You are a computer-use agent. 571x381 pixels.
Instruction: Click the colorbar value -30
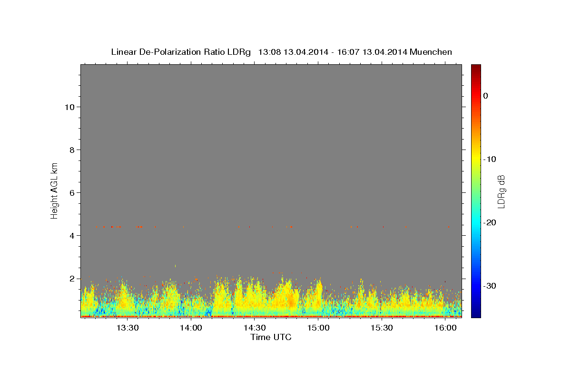pos(490,286)
